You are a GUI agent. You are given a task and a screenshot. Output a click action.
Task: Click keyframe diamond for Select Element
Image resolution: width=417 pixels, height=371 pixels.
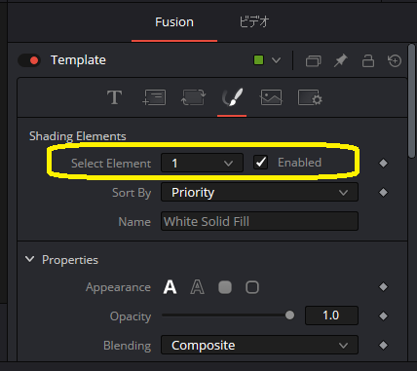click(x=383, y=163)
